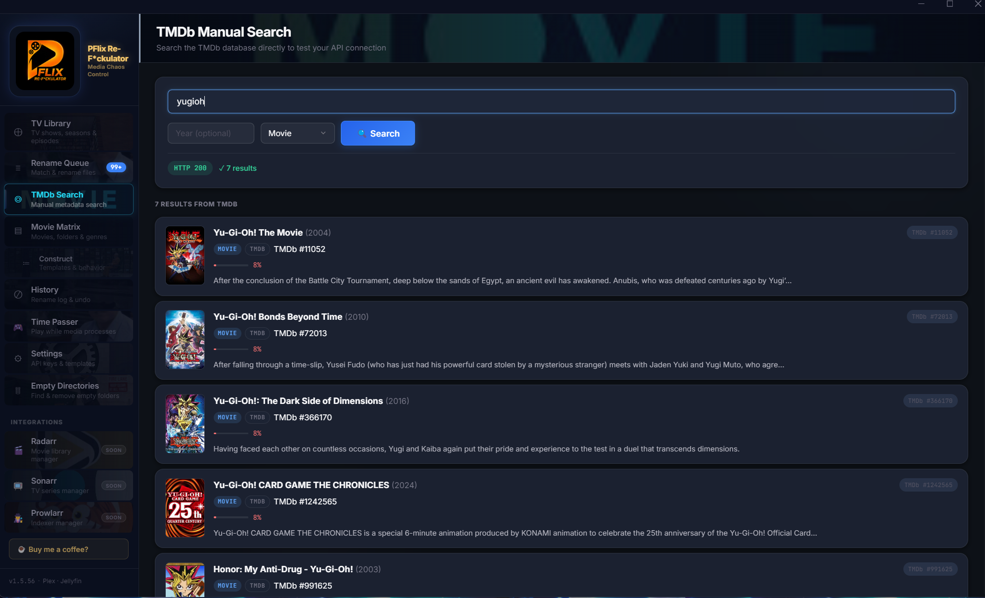Click the Empty Directories trash icon

click(18, 391)
